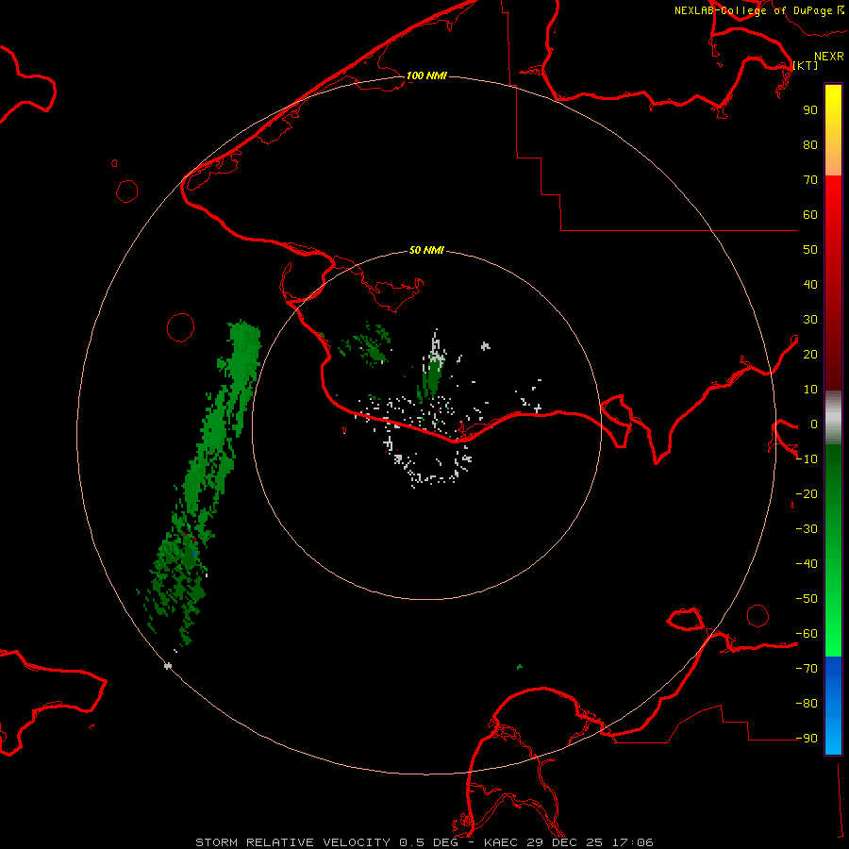This screenshot has width=849, height=849.
Task: Click the -60 value on the velocity scale
Action: tap(807, 634)
